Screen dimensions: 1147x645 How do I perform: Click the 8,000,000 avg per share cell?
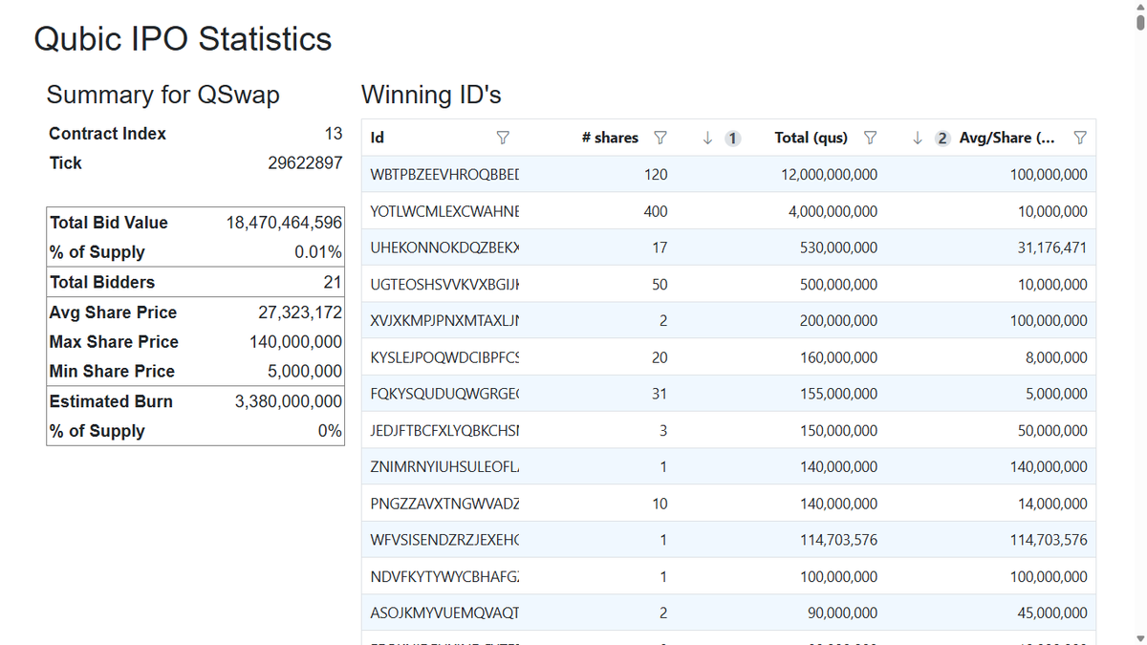coord(991,357)
